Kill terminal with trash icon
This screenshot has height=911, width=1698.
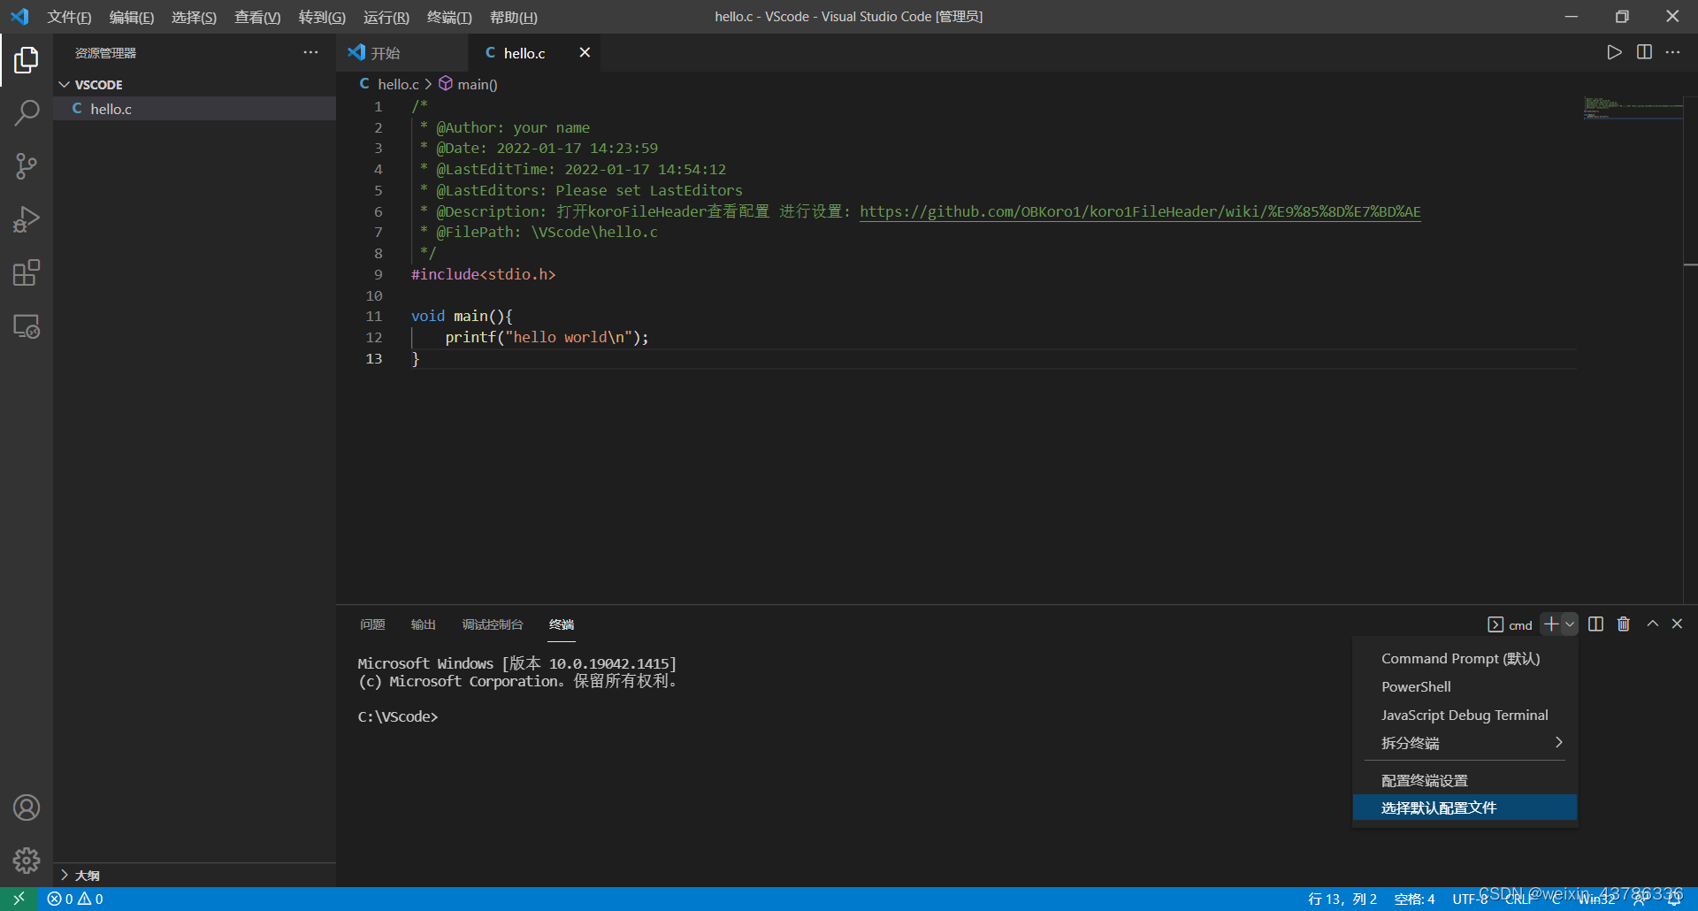(1624, 624)
